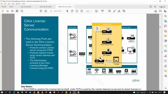Screen dimensions: 168x94
Task: Click the stamp tool icon
Action: click(124, 11)
